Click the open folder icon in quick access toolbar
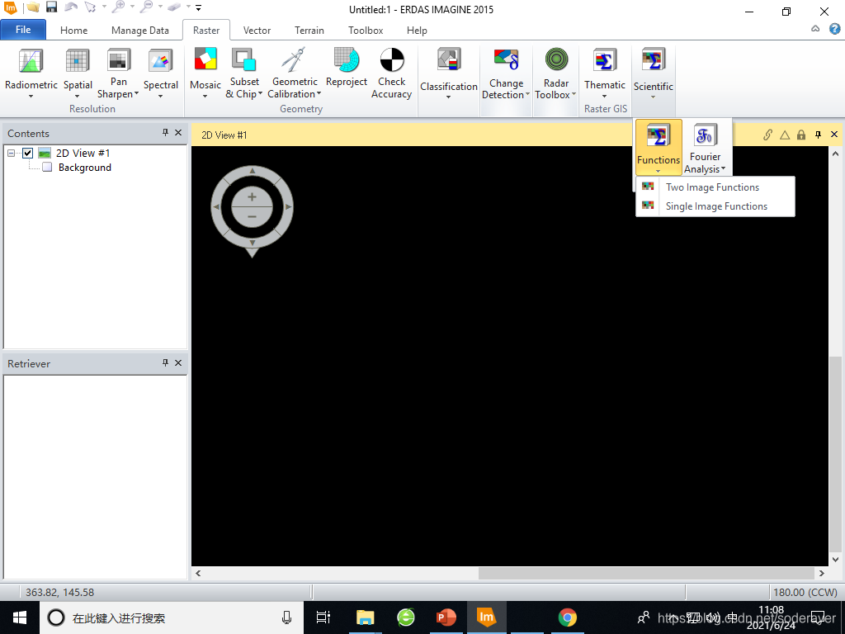 [x=33, y=7]
